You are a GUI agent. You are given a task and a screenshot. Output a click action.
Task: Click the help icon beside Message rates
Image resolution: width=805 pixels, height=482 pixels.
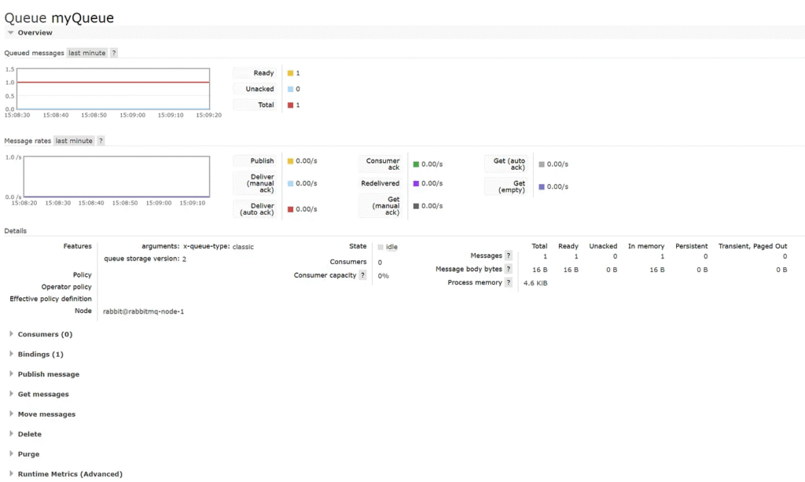[101, 141]
